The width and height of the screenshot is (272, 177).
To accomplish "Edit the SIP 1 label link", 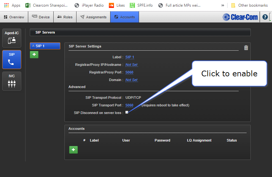I will 130,57.
